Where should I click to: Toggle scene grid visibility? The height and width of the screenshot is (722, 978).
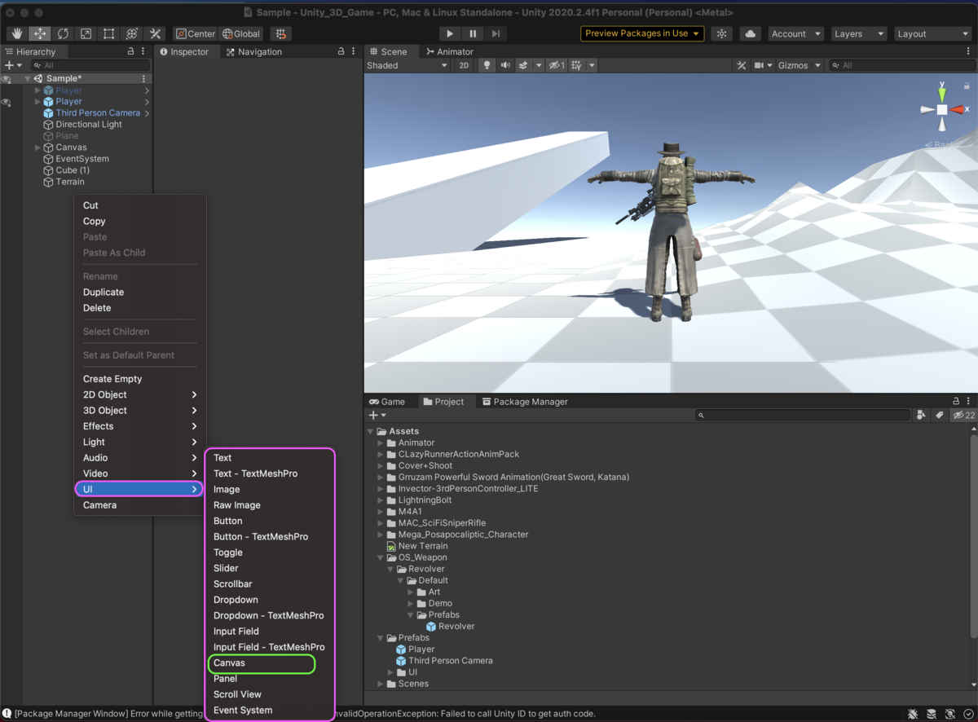pos(576,65)
